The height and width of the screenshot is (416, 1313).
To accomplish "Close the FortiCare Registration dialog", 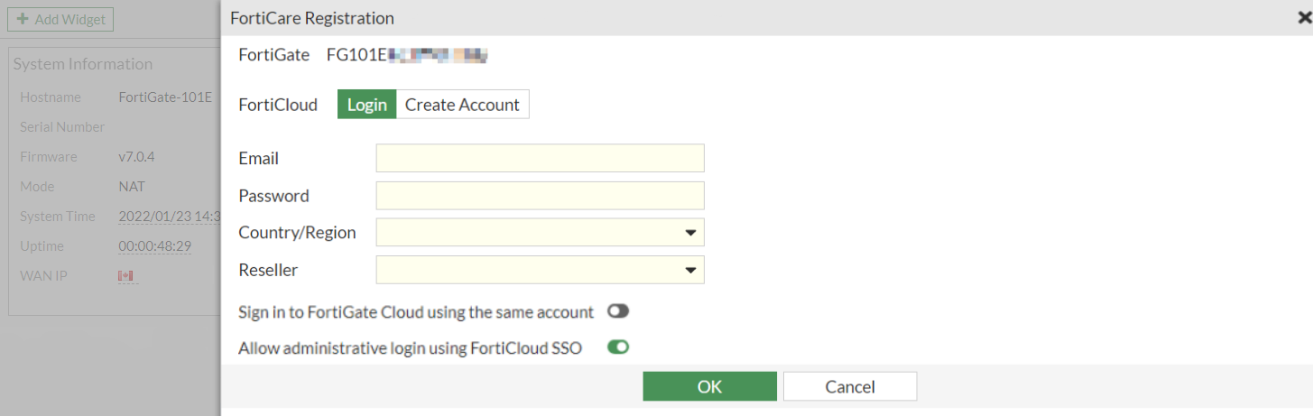I will point(1304,17).
